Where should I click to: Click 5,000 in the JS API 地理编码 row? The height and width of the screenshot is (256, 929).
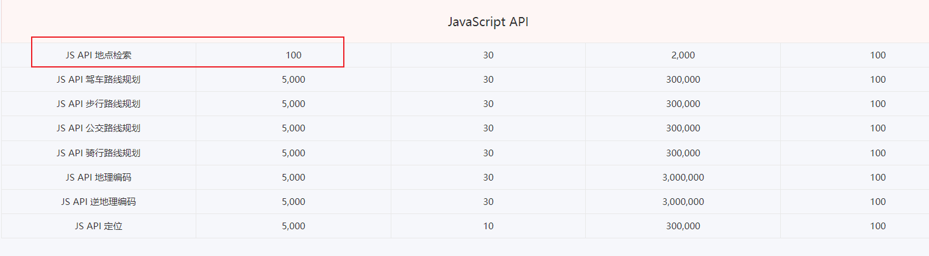tap(294, 178)
